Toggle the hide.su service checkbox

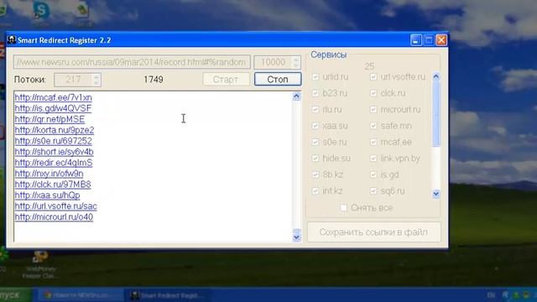(315, 159)
